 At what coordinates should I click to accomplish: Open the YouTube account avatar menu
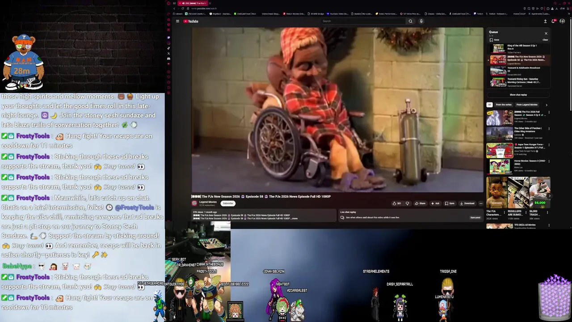tap(562, 21)
